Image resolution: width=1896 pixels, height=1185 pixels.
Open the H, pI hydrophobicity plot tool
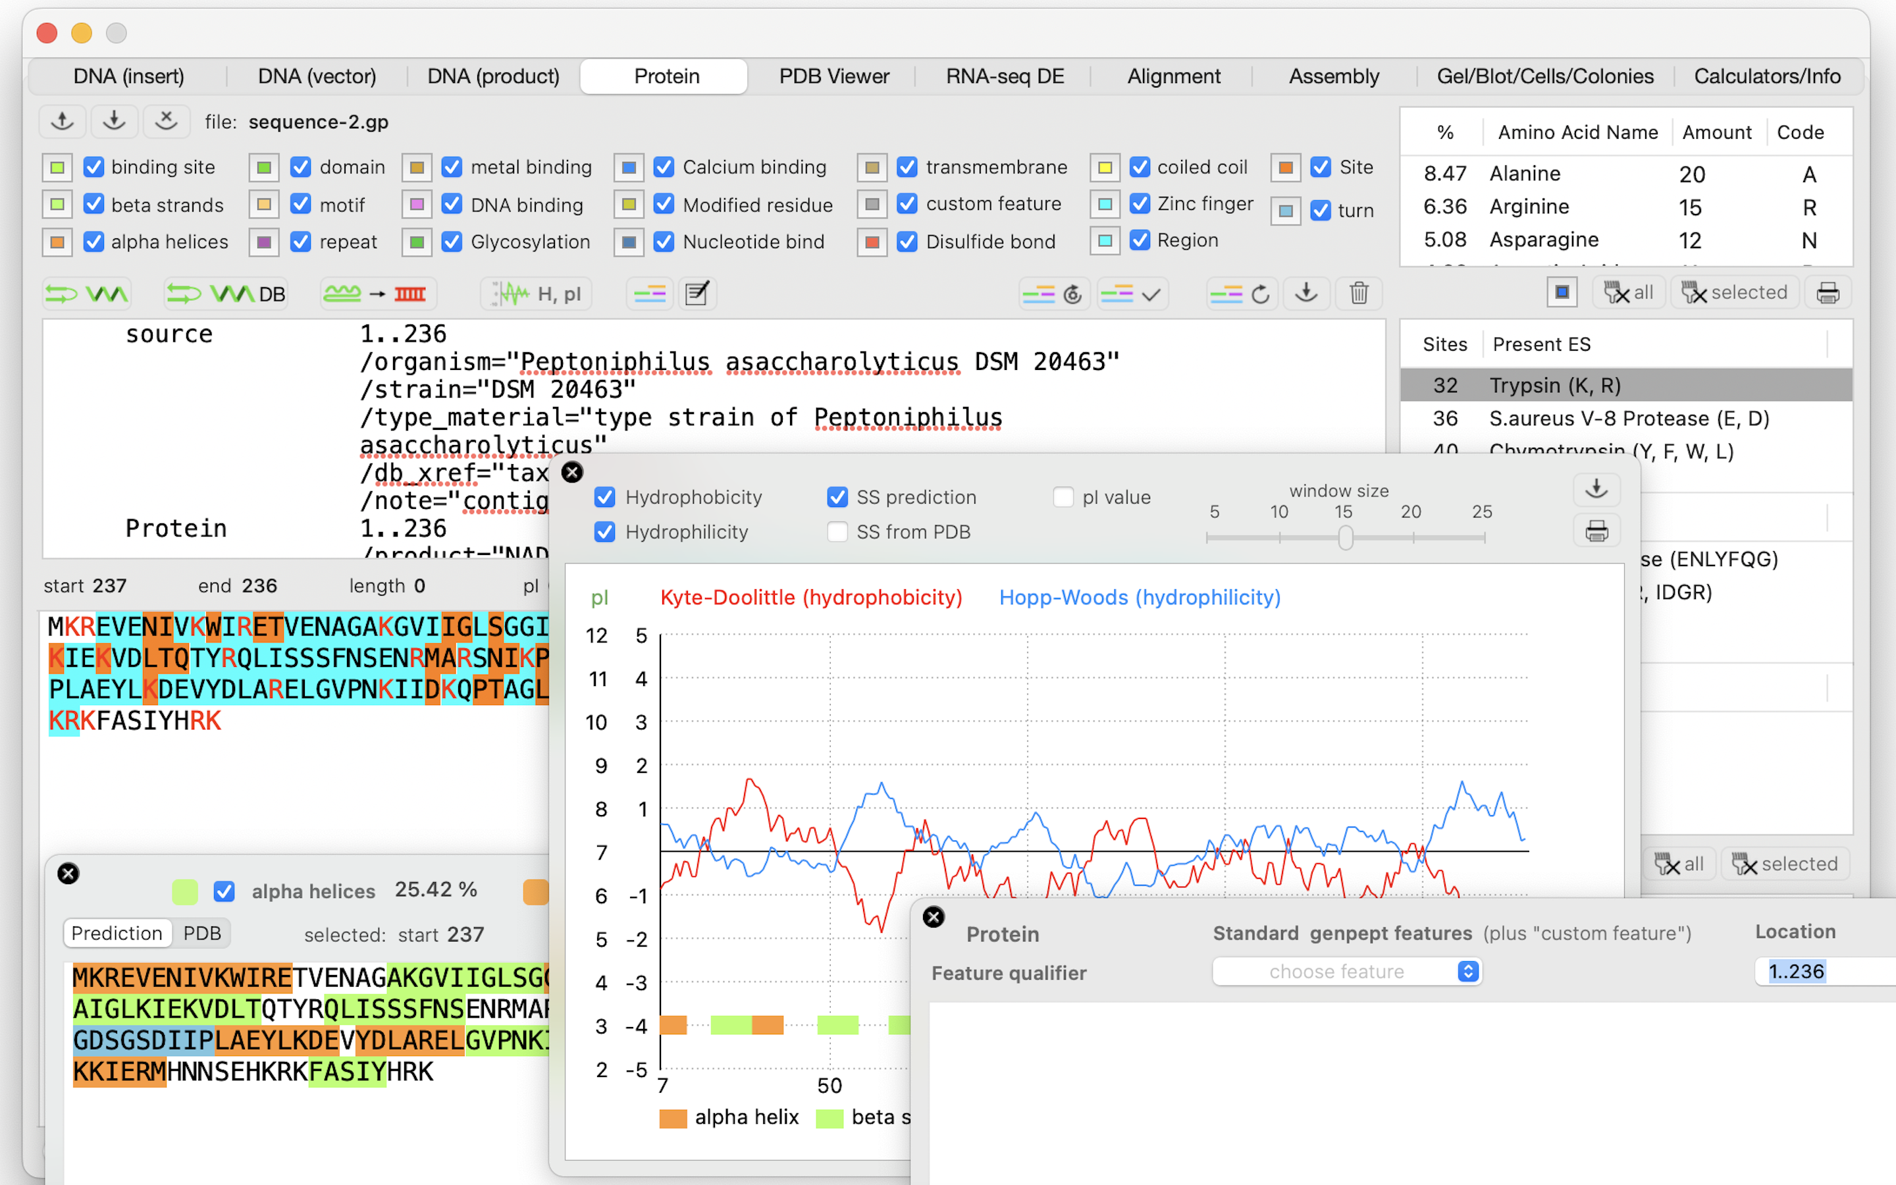pos(536,294)
